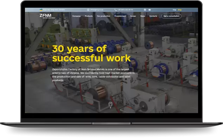
Task: Click the Ukrainian flag icon
Action: 41,10
